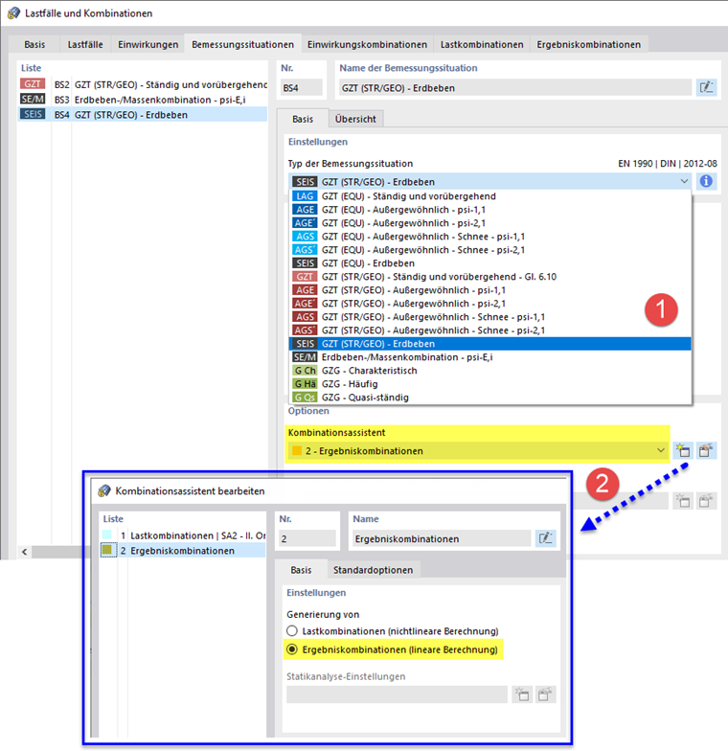Choose GZT (EQU) - Ständig und vorübergehend
Screen dimensions: 728x751
pos(490,195)
